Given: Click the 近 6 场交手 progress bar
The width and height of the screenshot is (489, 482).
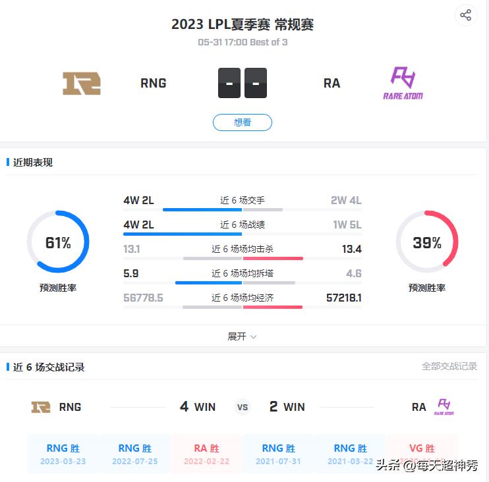Looking at the screenshot, I should [x=243, y=209].
